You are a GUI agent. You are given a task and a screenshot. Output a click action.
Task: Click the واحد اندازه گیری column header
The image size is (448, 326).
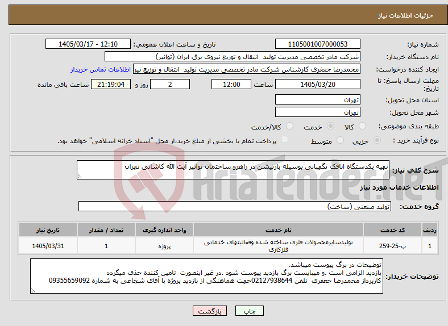164,230
